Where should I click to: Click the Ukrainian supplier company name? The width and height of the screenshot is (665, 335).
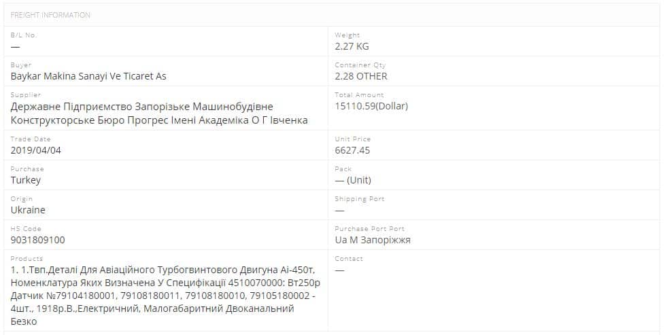click(159, 113)
